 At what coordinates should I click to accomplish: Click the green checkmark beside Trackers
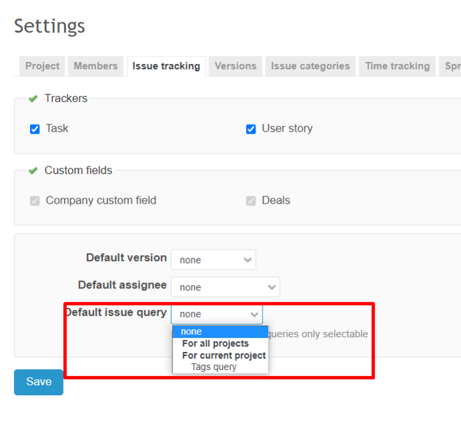pos(33,99)
